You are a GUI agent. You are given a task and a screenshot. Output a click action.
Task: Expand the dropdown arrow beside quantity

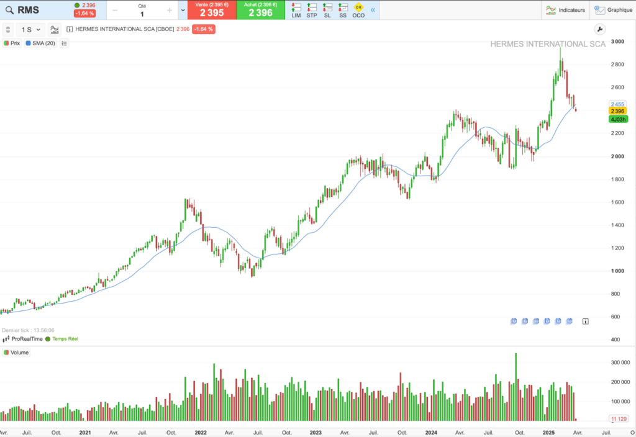pyautogui.click(x=183, y=10)
